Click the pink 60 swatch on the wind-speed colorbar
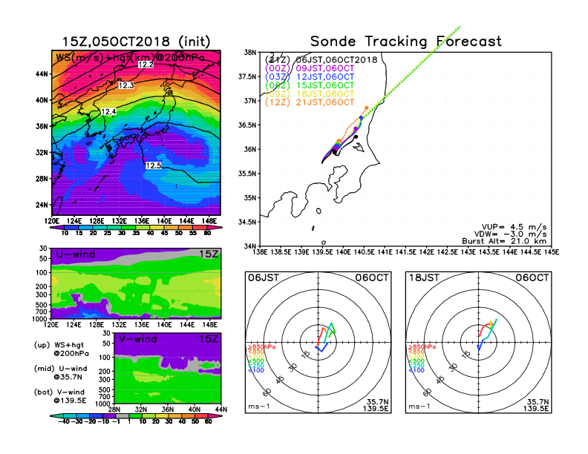This screenshot has height=454, width=588. pos(214,227)
